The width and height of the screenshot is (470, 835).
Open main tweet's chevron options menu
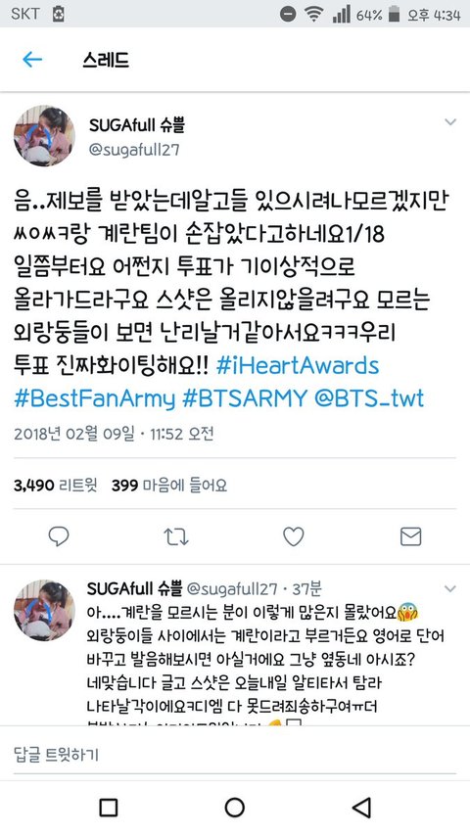(450, 122)
